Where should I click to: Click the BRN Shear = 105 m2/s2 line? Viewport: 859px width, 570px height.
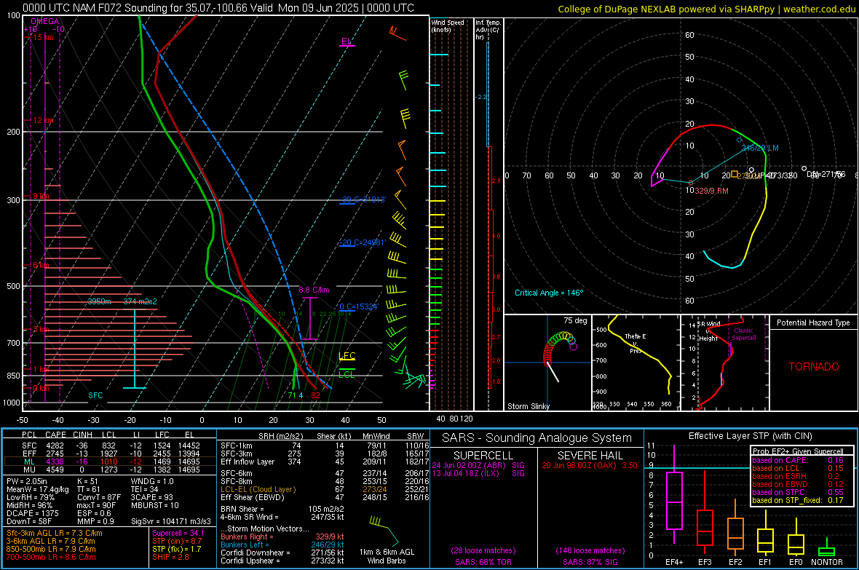(x=282, y=509)
